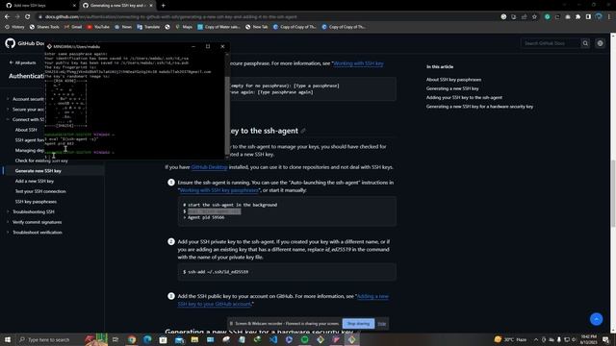
Task: Open 'Add a new SSH key' sidebar item
Action: pyautogui.click(x=35, y=182)
